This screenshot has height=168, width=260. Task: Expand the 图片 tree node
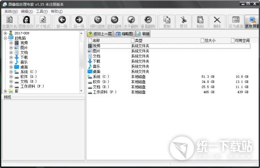(11, 48)
